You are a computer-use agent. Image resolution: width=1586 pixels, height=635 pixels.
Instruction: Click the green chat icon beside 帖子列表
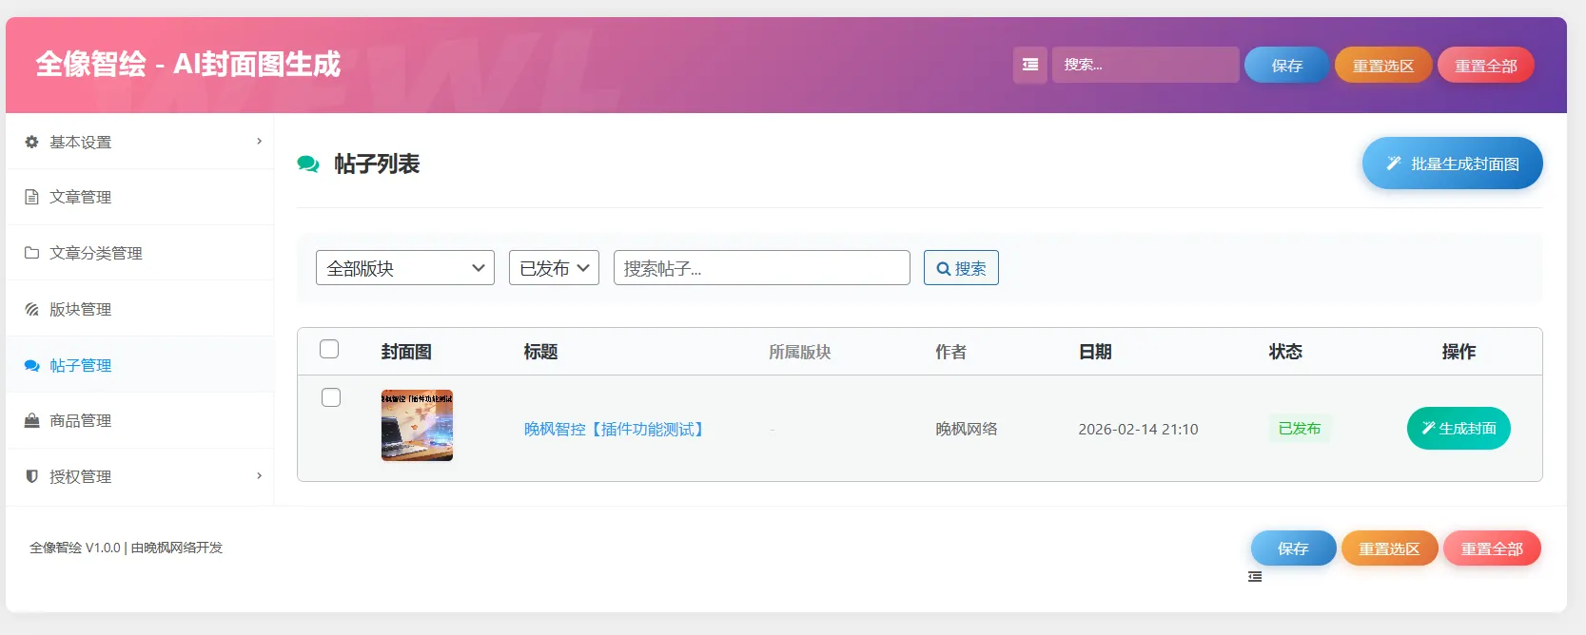click(308, 164)
